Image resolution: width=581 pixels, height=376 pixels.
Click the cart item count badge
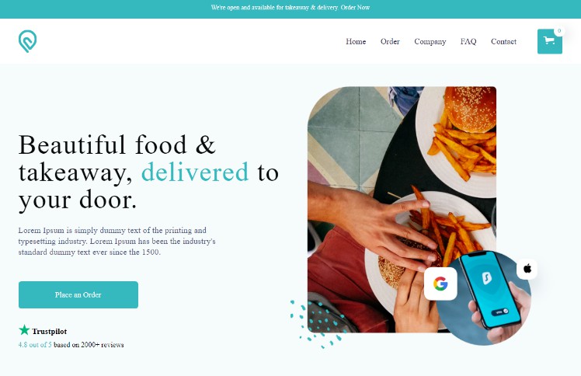click(559, 31)
